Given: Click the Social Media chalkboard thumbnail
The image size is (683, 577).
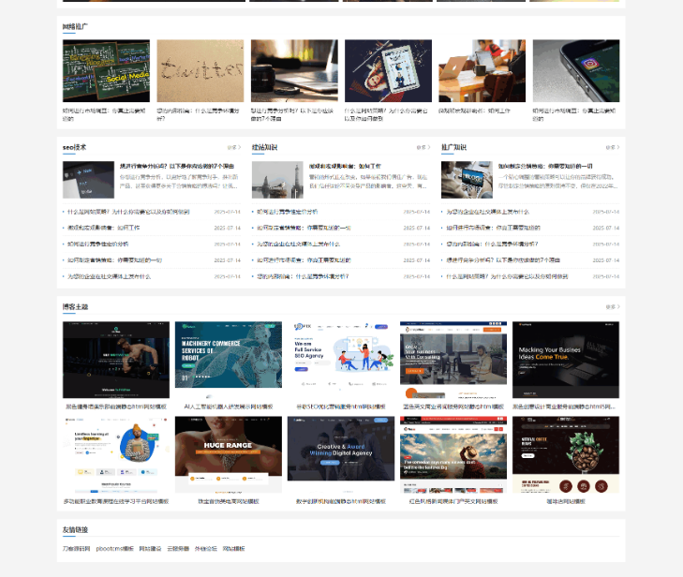Looking at the screenshot, I should [x=106, y=70].
